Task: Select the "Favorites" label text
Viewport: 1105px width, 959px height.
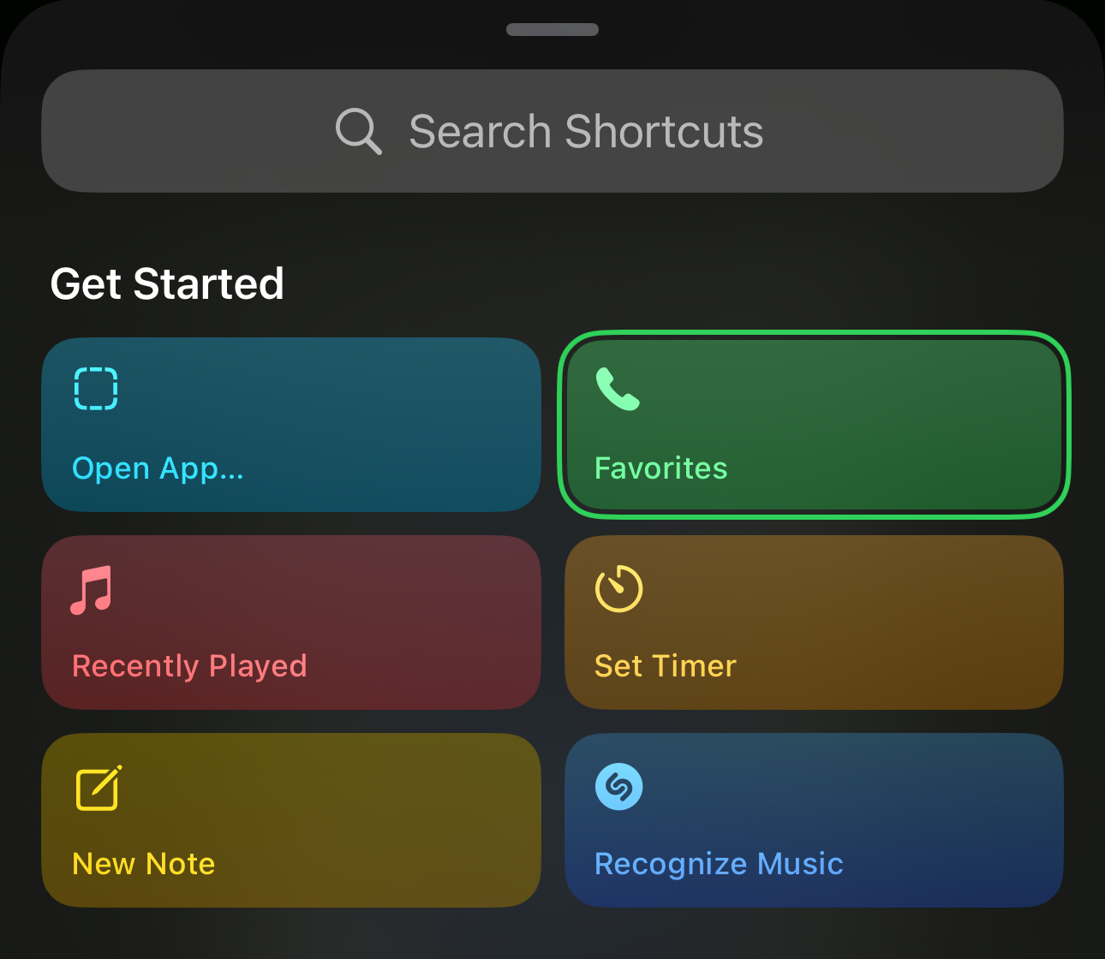Action: (x=660, y=468)
